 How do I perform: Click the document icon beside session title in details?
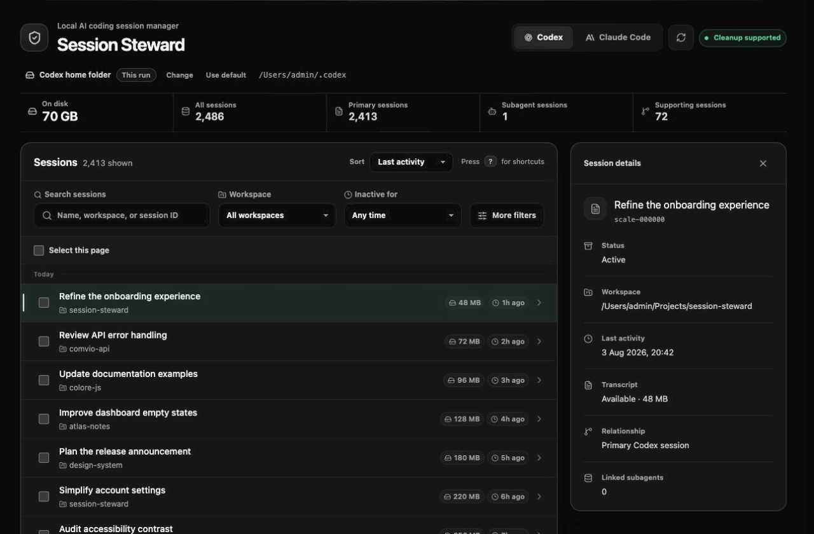coord(595,209)
